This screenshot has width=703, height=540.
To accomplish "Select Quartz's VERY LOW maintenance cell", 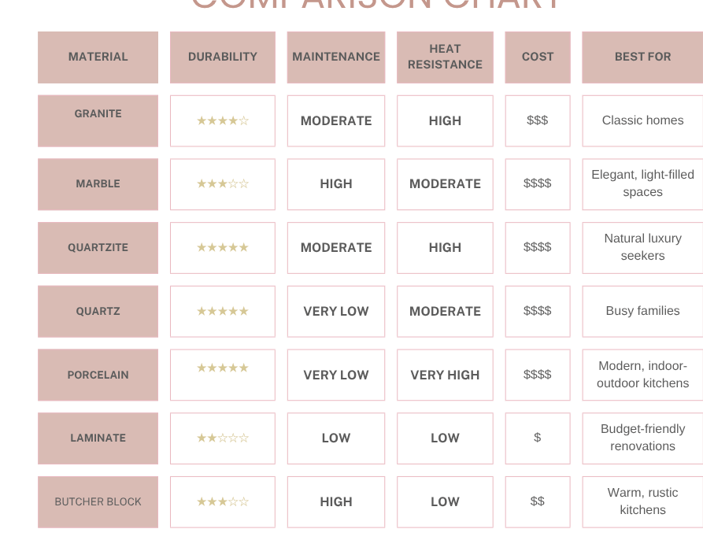I will click(x=336, y=311).
